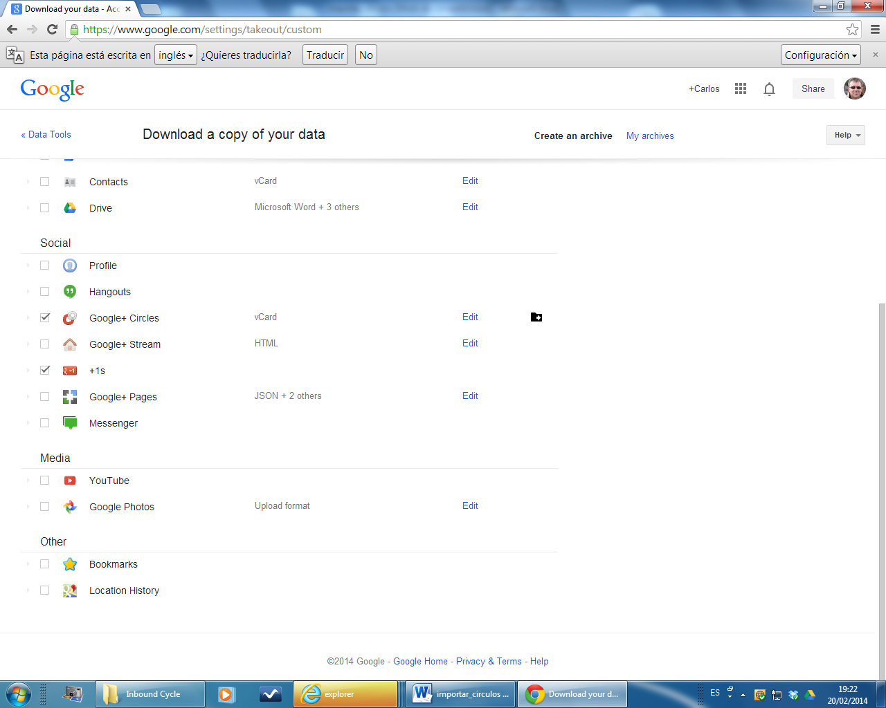Open the Windows Start menu
The height and width of the screenshot is (708, 886).
19,694
